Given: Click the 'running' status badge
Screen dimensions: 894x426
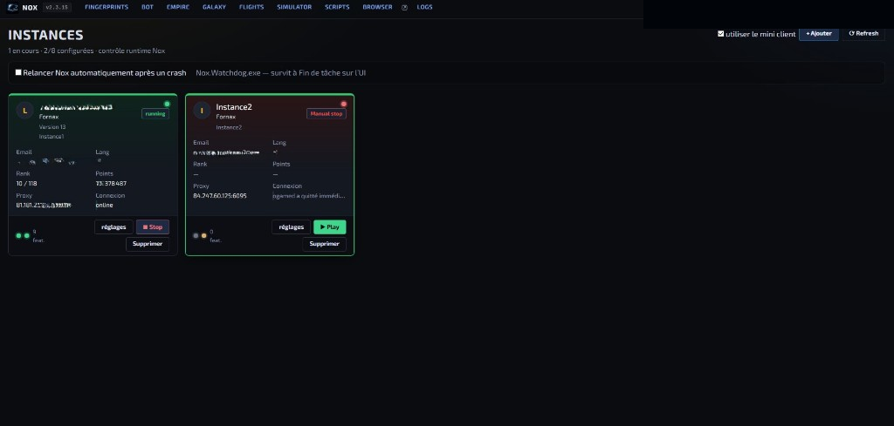Looking at the screenshot, I should [x=155, y=114].
